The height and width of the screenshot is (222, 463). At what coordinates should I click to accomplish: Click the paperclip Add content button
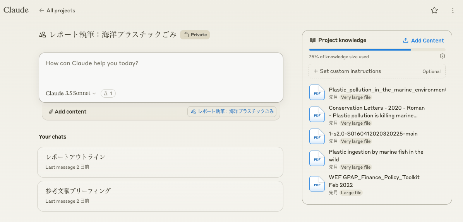point(68,112)
